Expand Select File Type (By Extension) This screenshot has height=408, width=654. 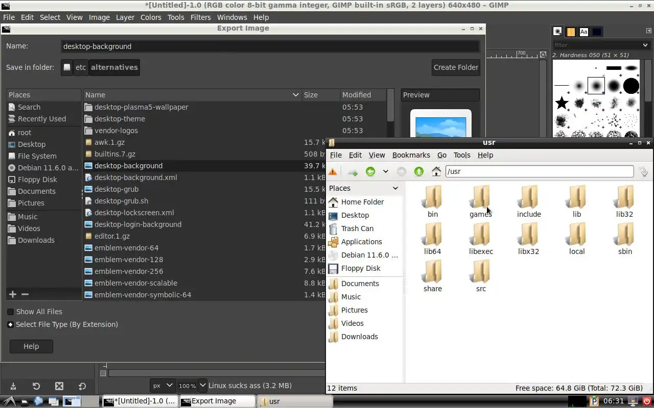(10, 324)
